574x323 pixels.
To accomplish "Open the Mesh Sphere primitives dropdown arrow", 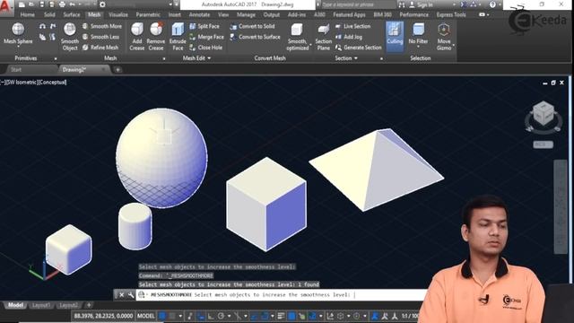I will tap(18, 48).
